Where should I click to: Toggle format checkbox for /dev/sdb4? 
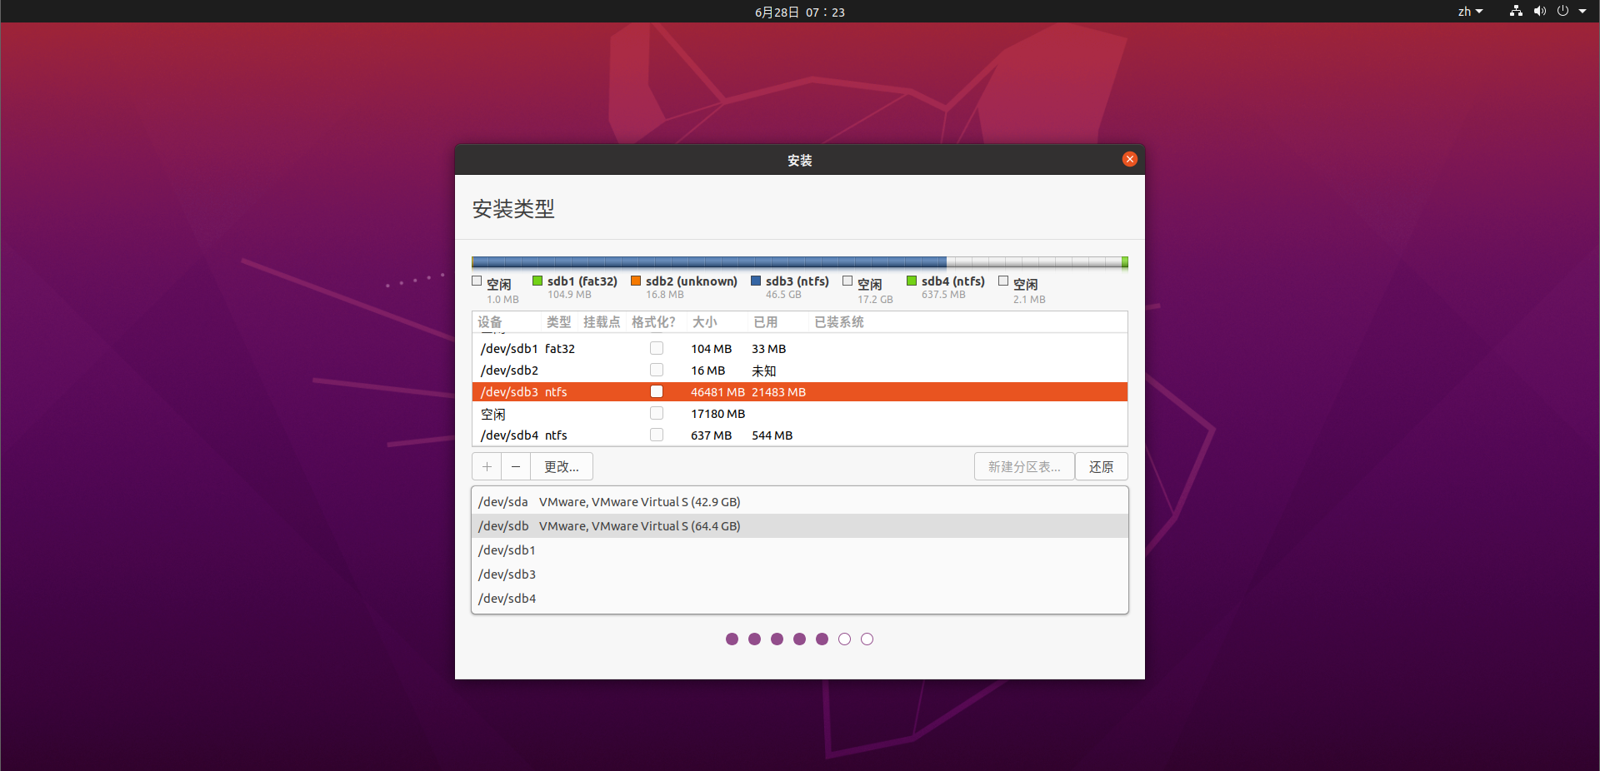click(x=657, y=435)
